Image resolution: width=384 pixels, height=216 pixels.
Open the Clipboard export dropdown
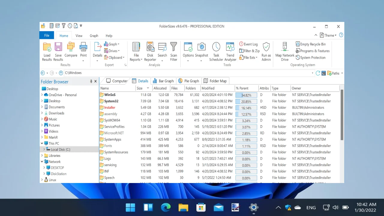pyautogui.click(x=114, y=58)
